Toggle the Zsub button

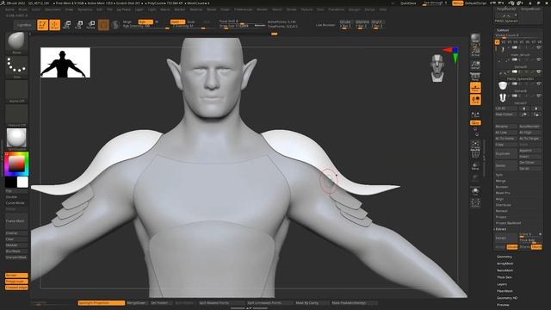(x=191, y=22)
